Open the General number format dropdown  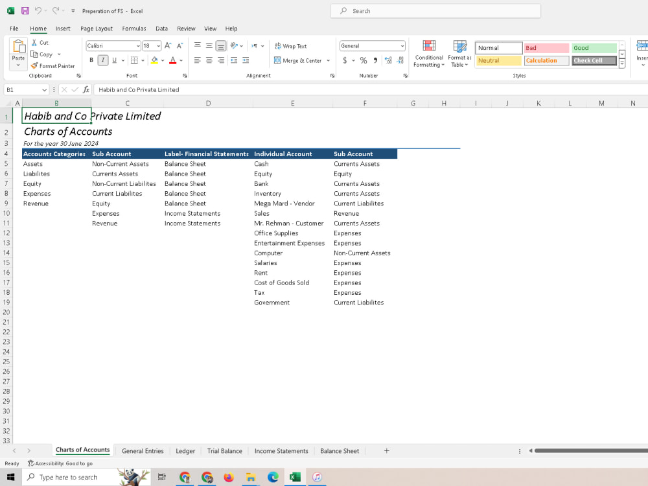tap(402, 46)
